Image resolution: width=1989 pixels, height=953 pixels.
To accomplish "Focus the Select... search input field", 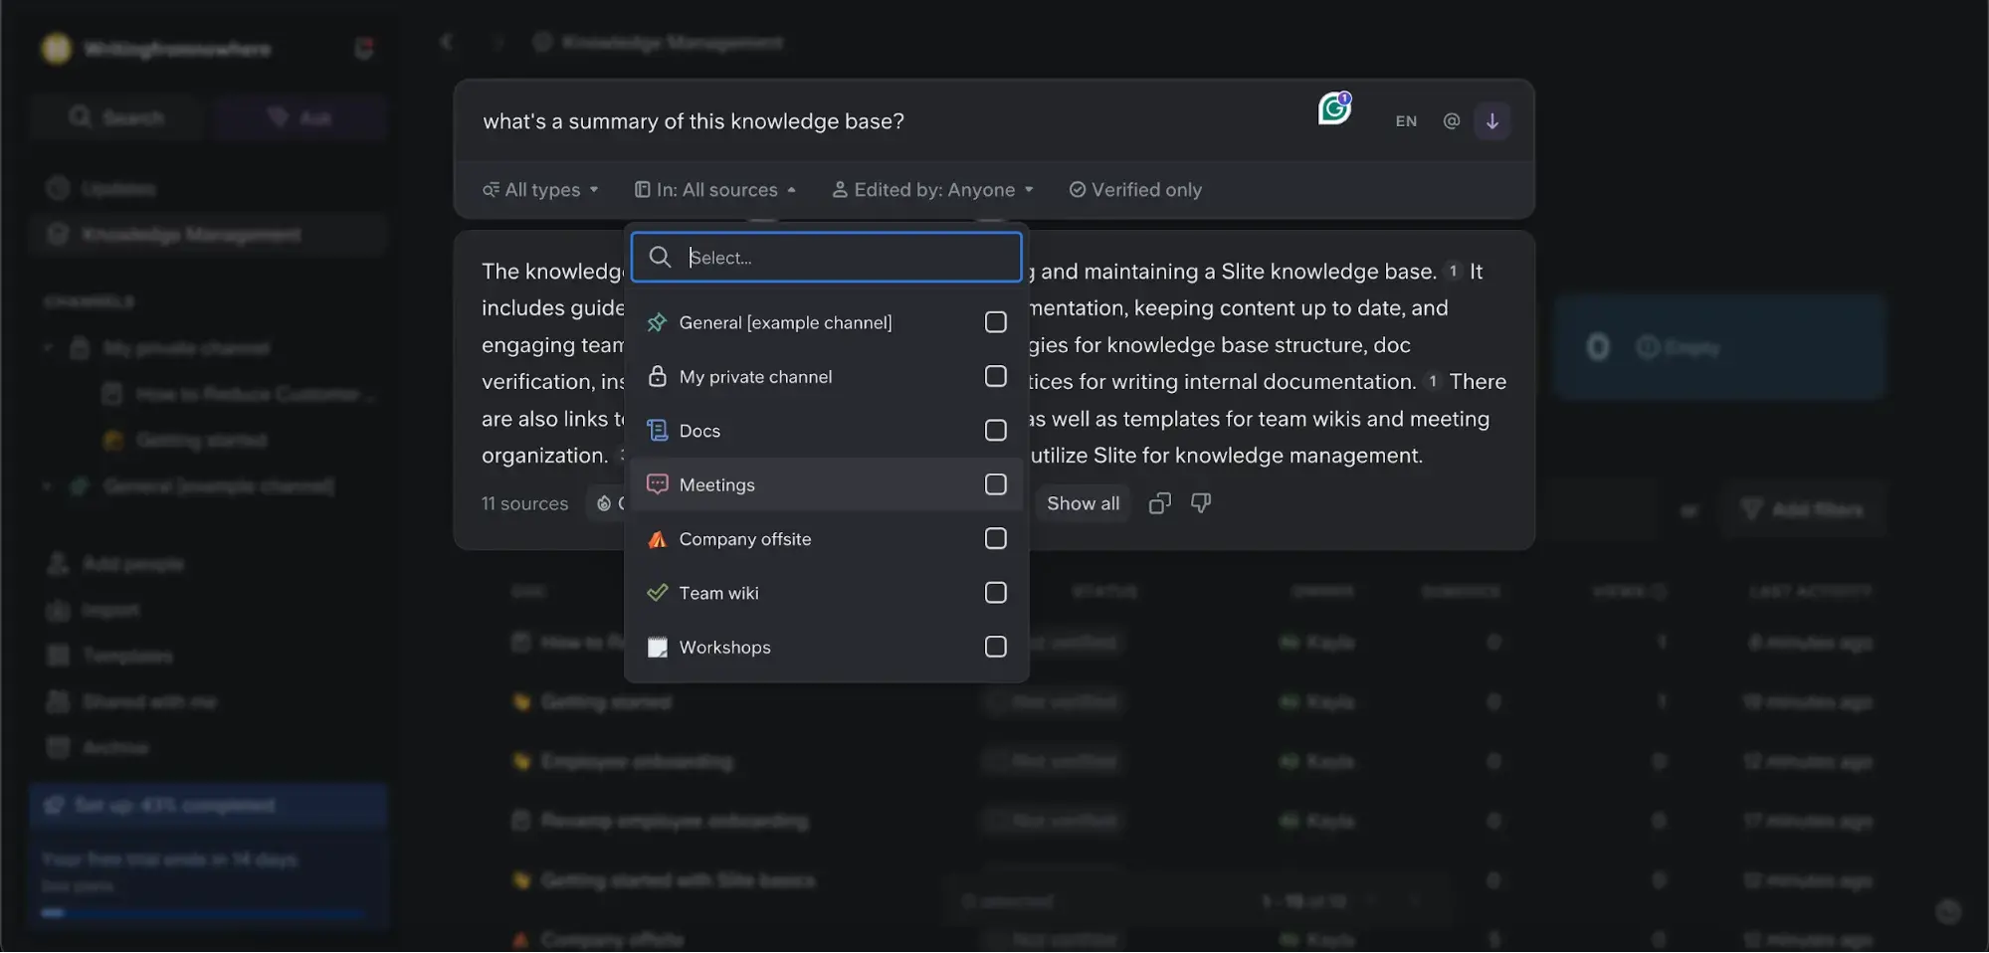I will (846, 258).
